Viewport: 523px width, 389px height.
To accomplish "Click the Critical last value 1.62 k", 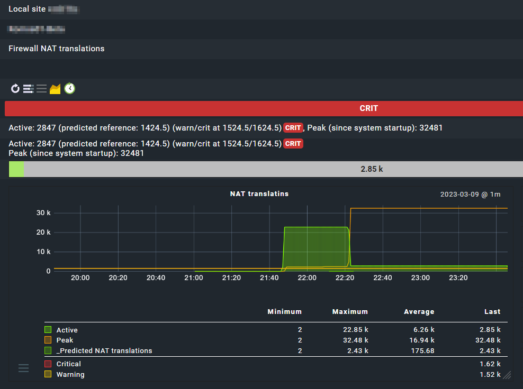I will pyautogui.click(x=490, y=364).
